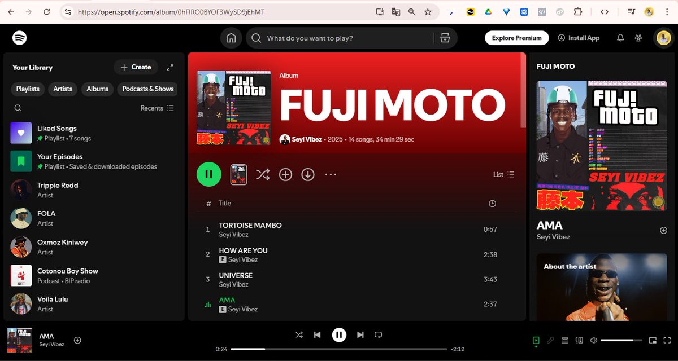This screenshot has width=678, height=361.
Task: Filter library by Artists
Action: click(63, 89)
